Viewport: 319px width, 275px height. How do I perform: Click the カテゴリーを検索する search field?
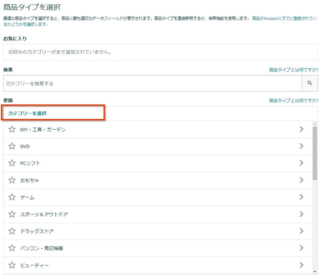pyautogui.click(x=153, y=83)
